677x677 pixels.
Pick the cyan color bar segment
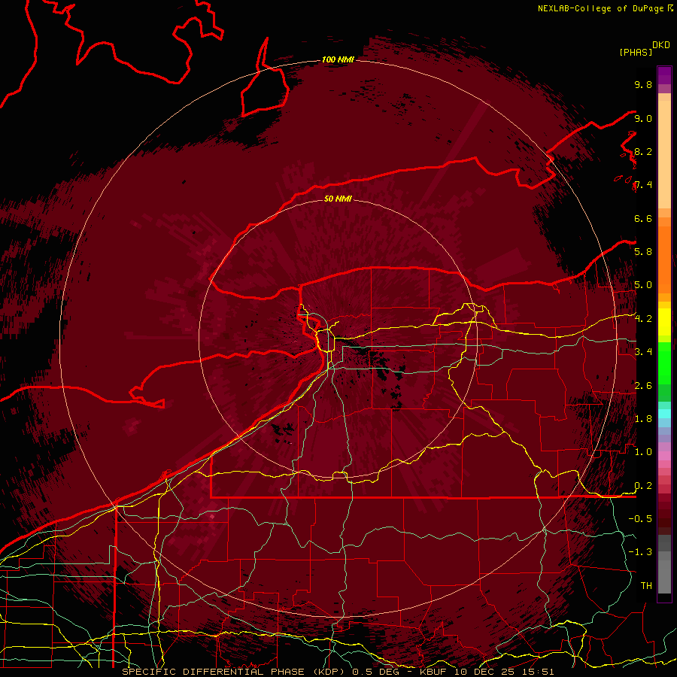(x=664, y=413)
